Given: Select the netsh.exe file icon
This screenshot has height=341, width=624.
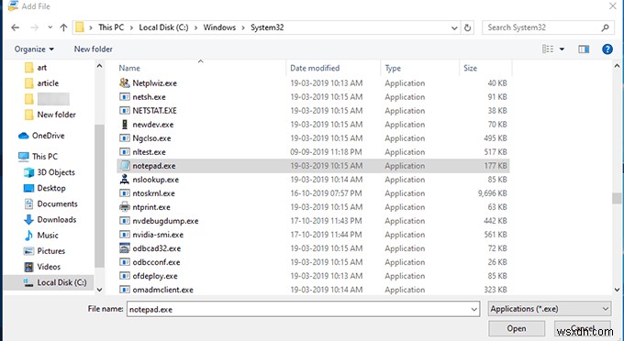Looking at the screenshot, I should click(x=125, y=96).
